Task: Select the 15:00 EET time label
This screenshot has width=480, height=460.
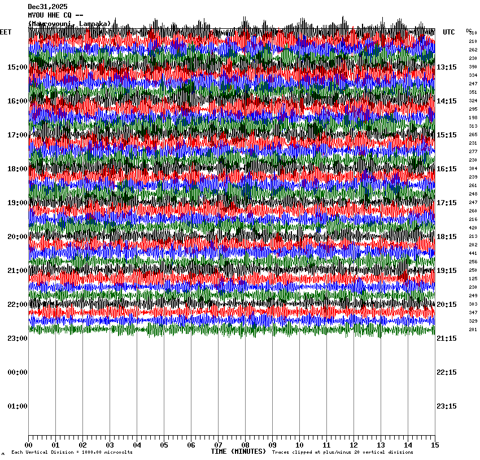Action: [17, 67]
